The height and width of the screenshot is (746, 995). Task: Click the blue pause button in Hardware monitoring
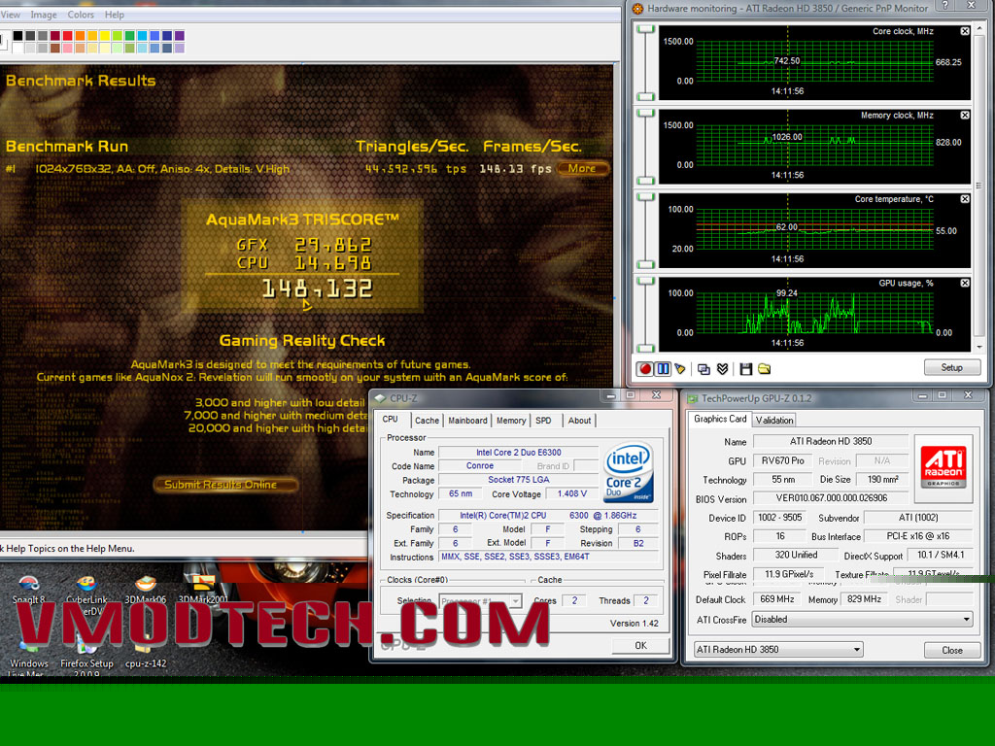tap(663, 369)
